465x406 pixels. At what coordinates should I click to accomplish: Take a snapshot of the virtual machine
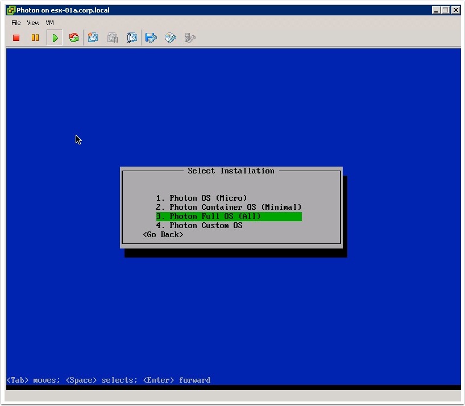tap(93, 38)
